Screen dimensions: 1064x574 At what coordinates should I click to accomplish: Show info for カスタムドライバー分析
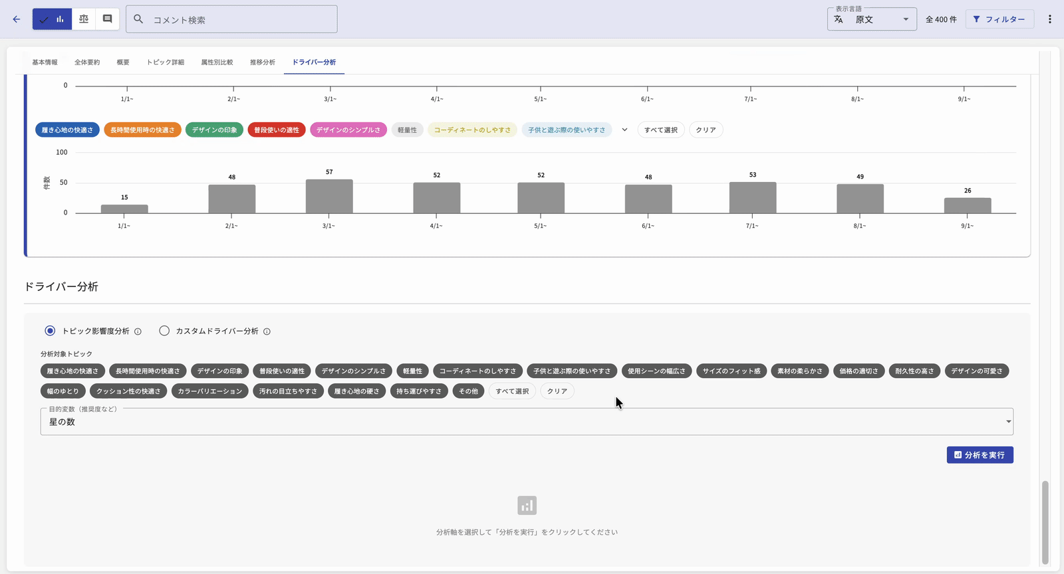click(x=267, y=332)
